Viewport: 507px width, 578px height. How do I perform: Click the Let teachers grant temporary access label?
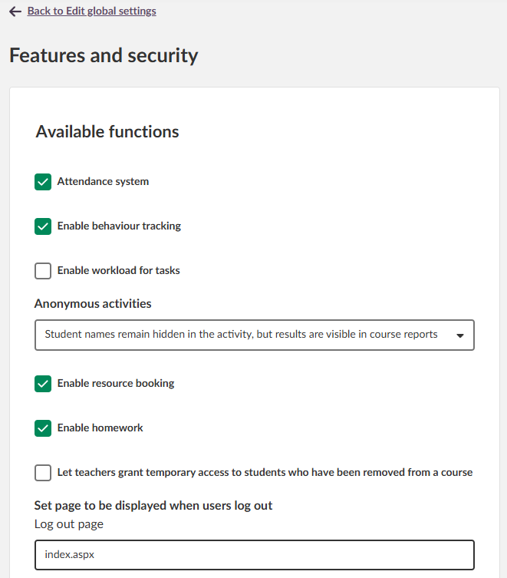coord(265,472)
